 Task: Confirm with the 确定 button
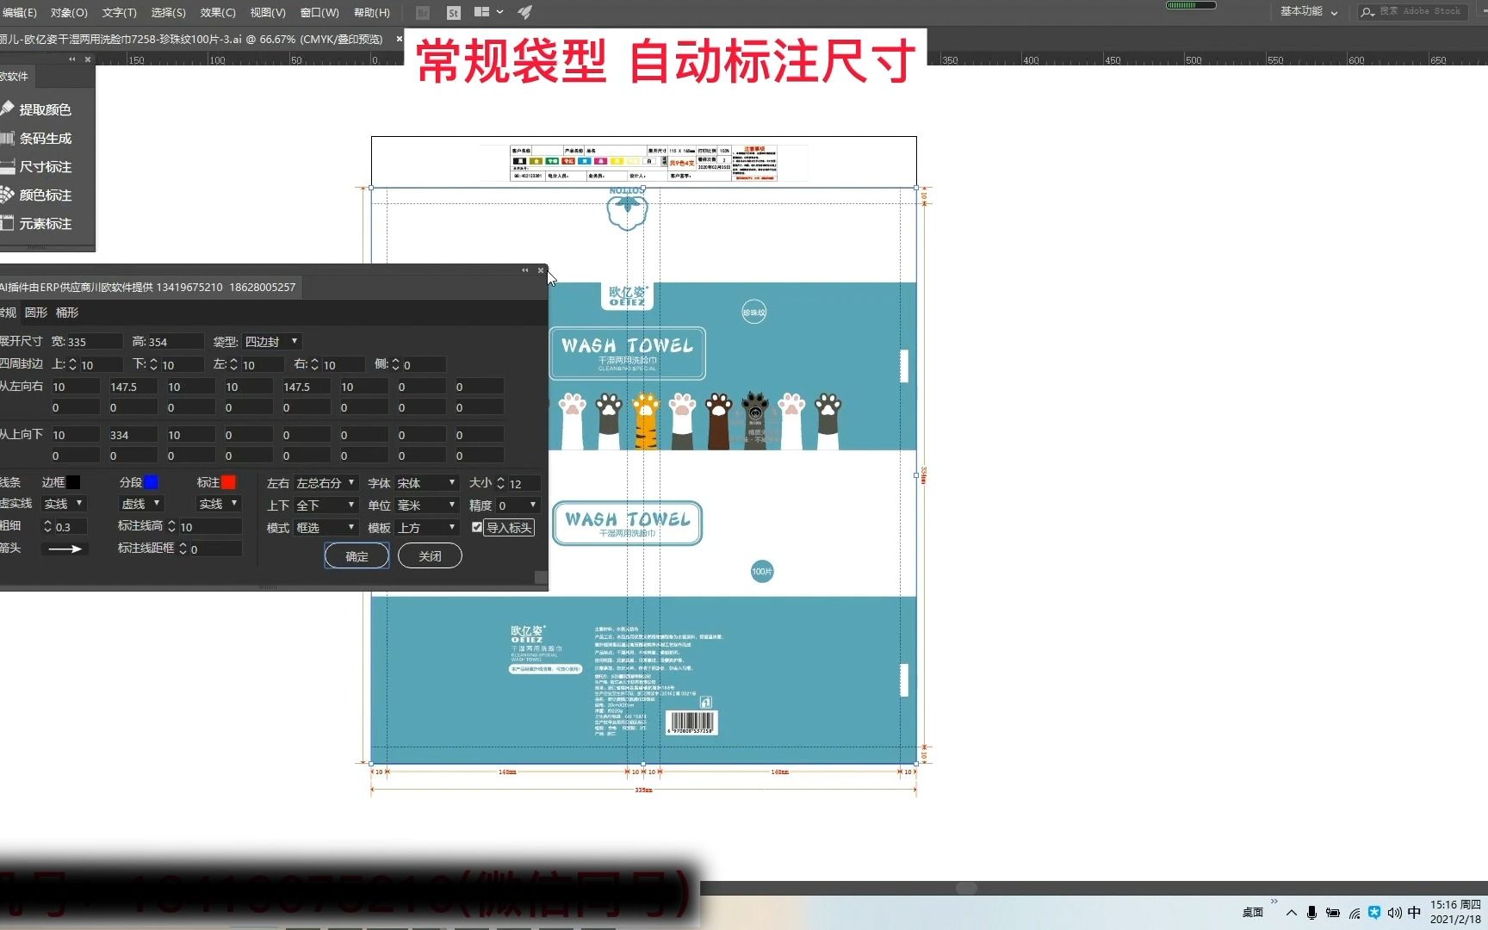point(356,556)
